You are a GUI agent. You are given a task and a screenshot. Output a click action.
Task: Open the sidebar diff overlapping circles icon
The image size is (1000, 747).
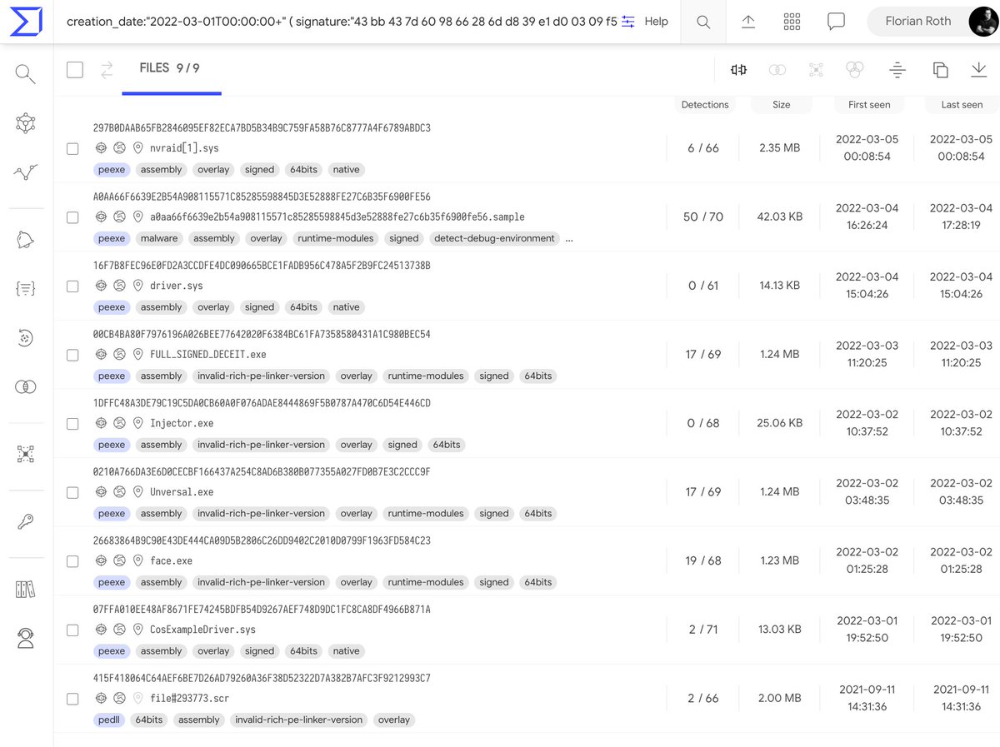[26, 386]
